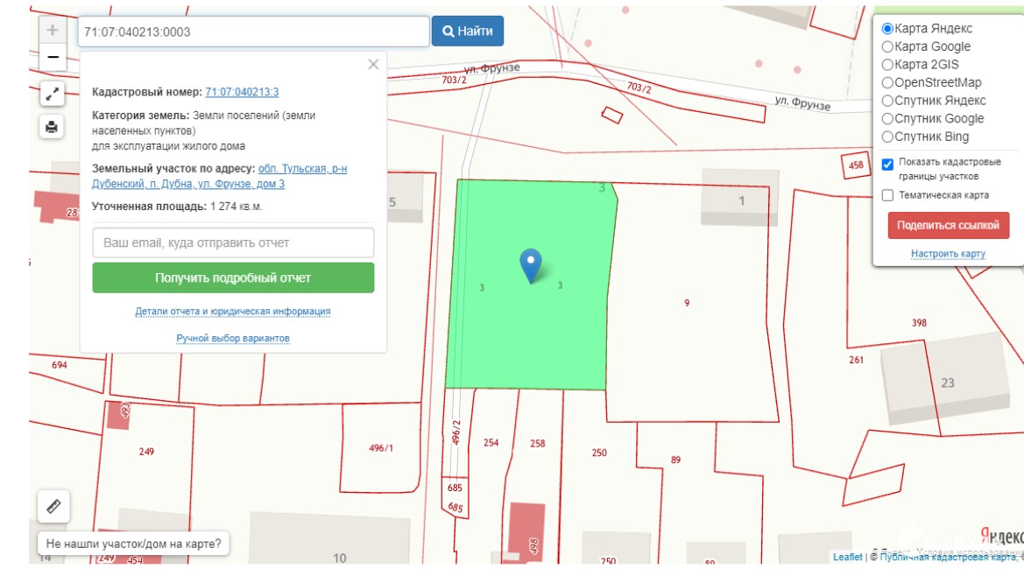The height and width of the screenshot is (569, 1024).
Task: Switch to OpenStreetMap base layer
Action: (x=887, y=82)
